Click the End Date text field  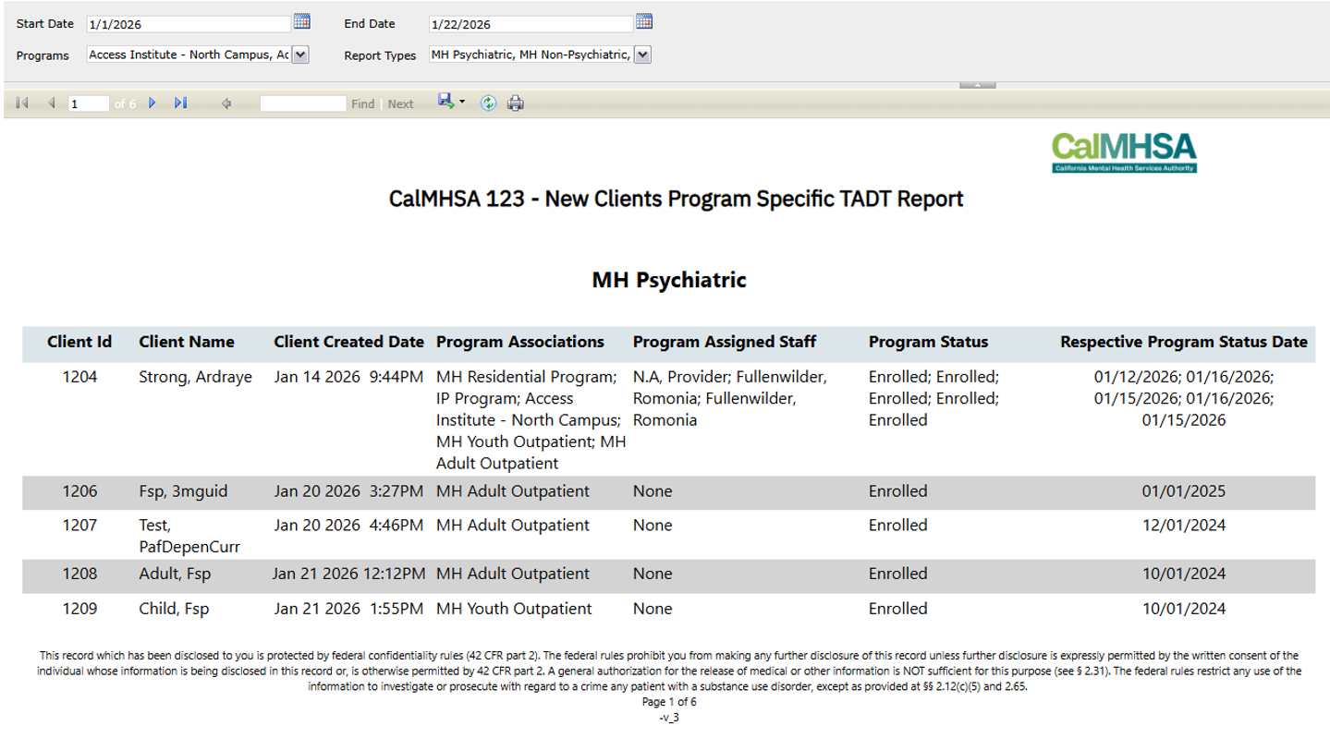531,24
